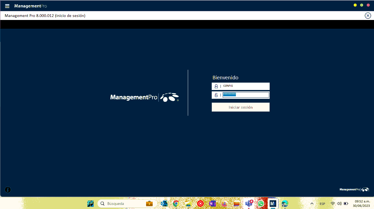Expand the hidden system tray icons chevron

(312, 204)
